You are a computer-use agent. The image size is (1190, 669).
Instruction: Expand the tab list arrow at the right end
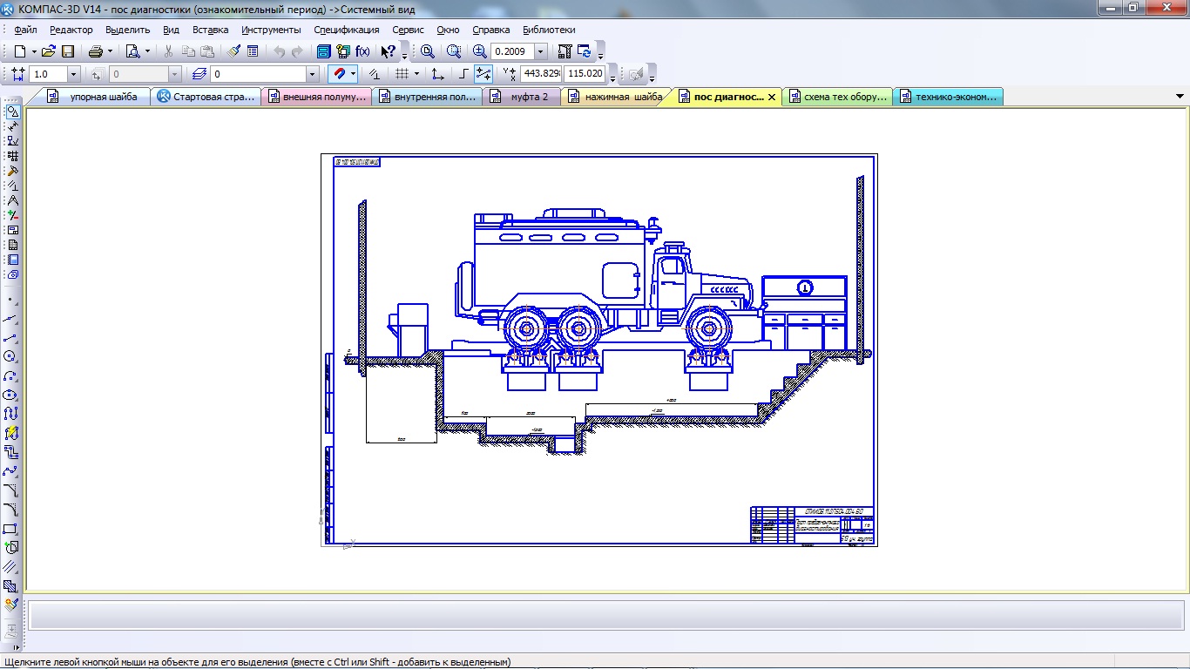pyautogui.click(x=1180, y=97)
